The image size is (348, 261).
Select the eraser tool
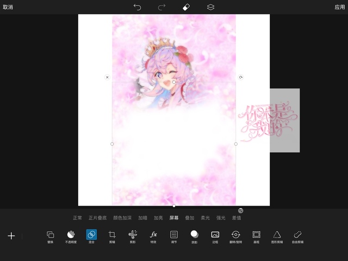click(x=186, y=7)
